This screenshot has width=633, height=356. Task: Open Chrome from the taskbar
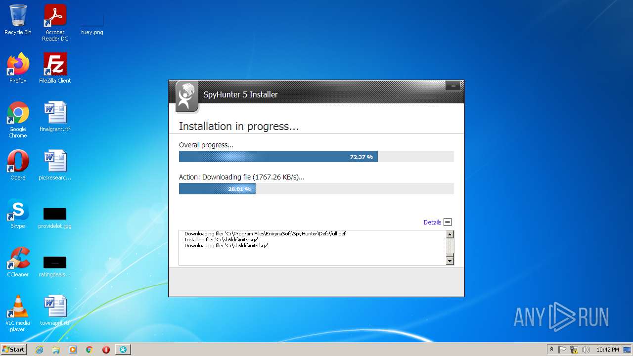click(x=90, y=350)
